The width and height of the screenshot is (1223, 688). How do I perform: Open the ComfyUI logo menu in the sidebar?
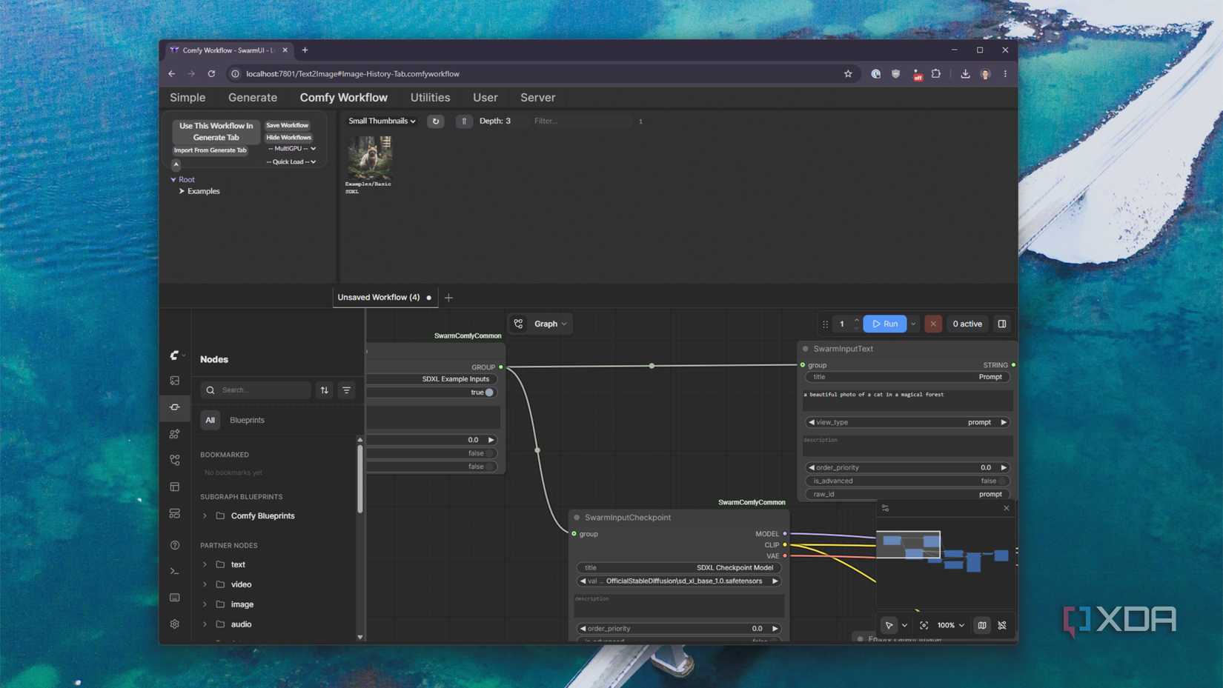click(175, 355)
